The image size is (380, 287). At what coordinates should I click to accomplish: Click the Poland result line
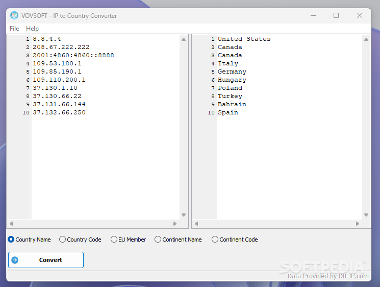coord(230,88)
